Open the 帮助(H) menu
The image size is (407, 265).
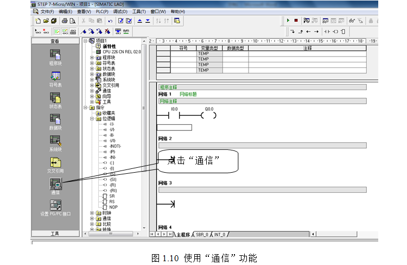coord(178,12)
